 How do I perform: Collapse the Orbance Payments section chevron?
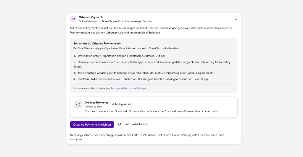tap(236, 19)
